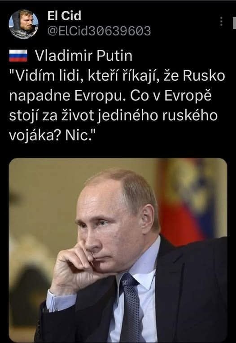
Task: Click the Russian flag emoji
Action: point(18,56)
